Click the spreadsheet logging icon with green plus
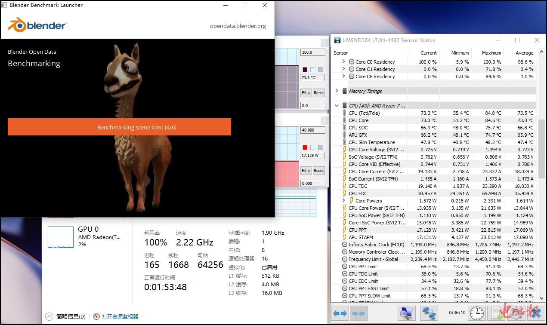The image size is (547, 325). tap(499, 313)
